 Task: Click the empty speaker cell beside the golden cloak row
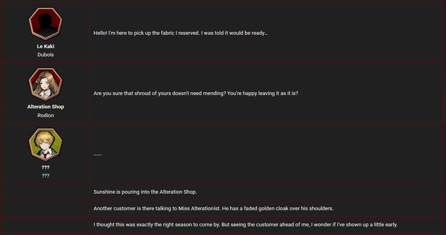pos(45,208)
